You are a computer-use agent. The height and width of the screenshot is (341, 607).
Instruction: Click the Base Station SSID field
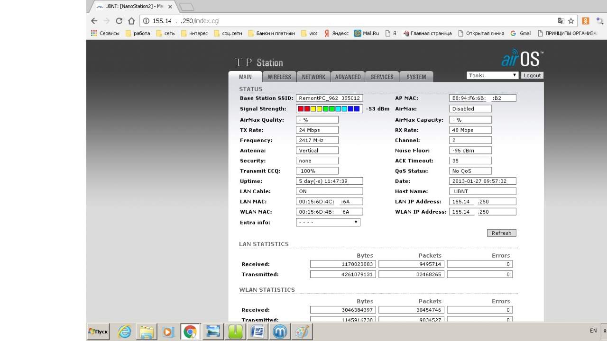(329, 98)
